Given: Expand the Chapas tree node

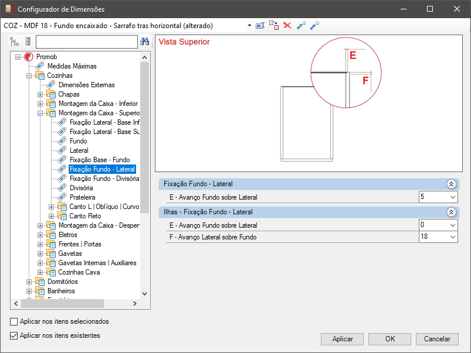Looking at the screenshot, I should (40, 94).
